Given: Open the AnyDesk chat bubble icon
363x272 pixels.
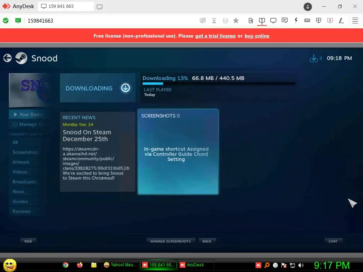Looking at the screenshot, I should (285, 21).
